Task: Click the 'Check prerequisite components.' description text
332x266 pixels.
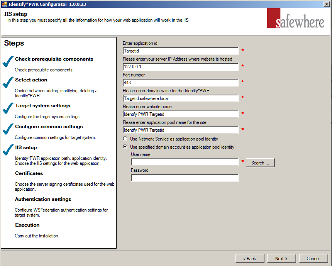Action: click(44, 70)
